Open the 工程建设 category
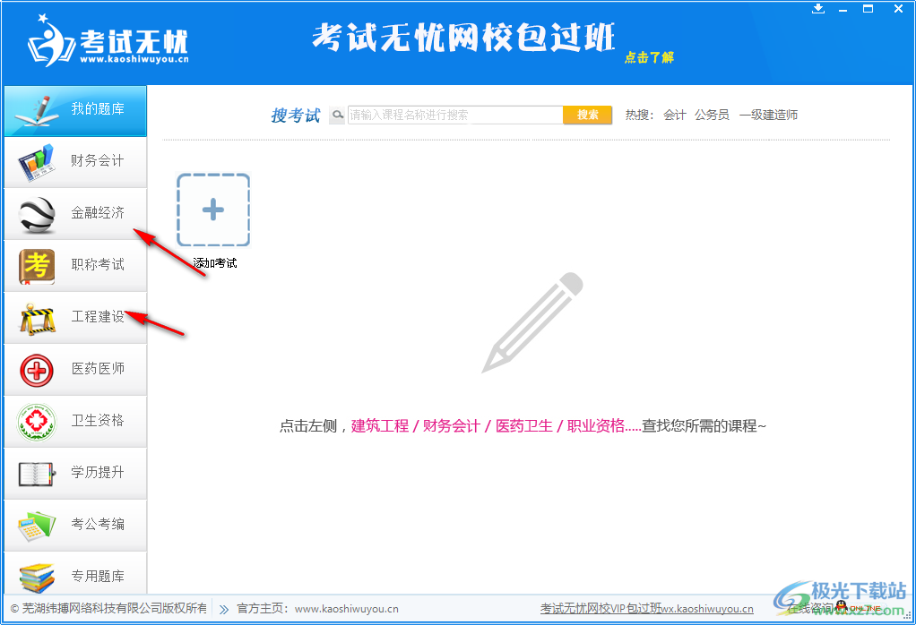The width and height of the screenshot is (916, 625). [x=36, y=317]
